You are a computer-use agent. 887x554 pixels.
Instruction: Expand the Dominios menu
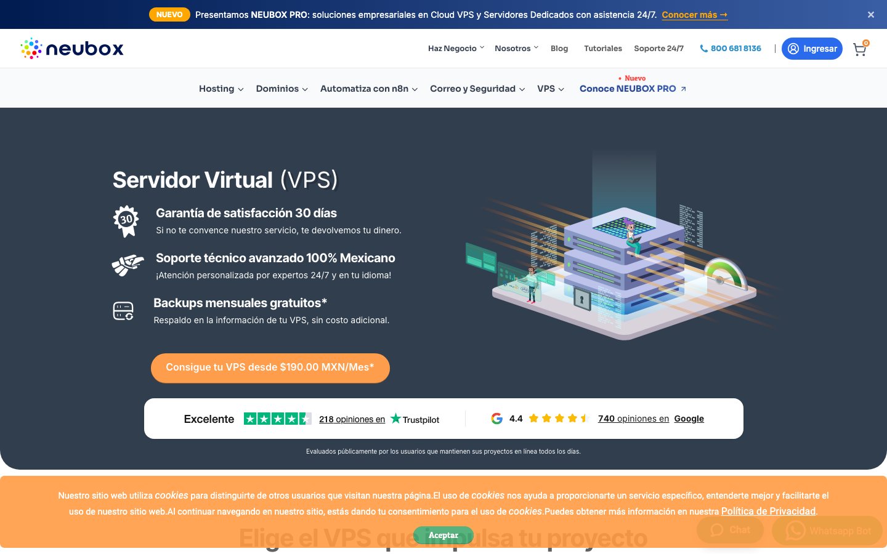point(282,89)
